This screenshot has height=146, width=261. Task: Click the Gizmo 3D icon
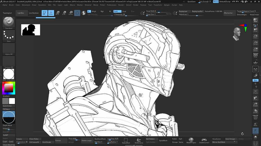click(77, 13)
